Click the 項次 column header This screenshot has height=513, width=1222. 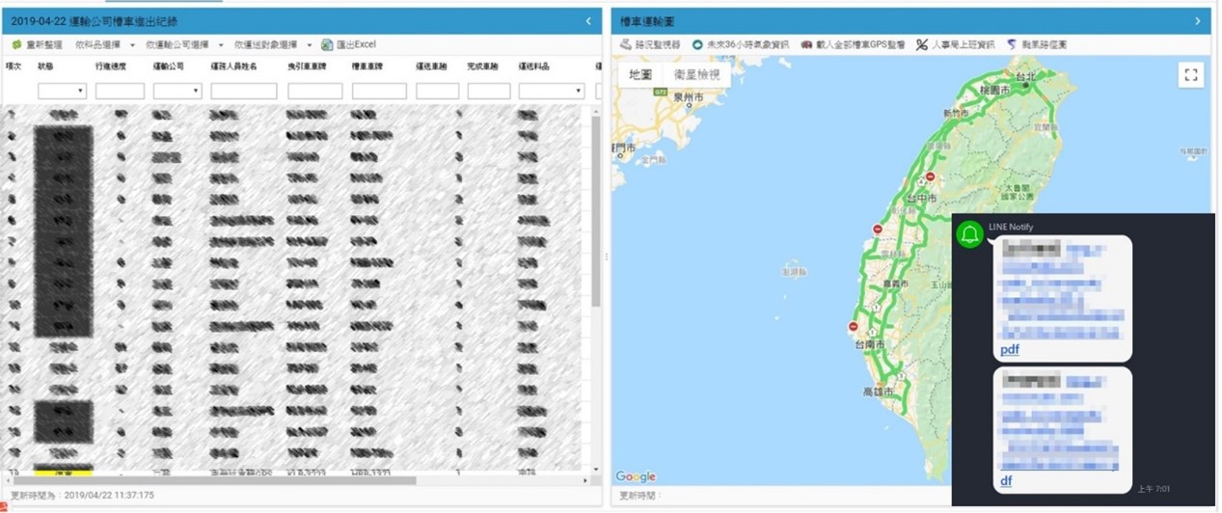[14, 66]
